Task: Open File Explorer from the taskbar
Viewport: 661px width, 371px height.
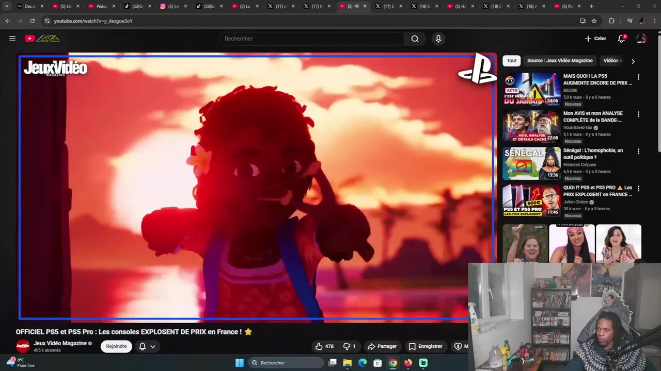Action: [x=348, y=363]
